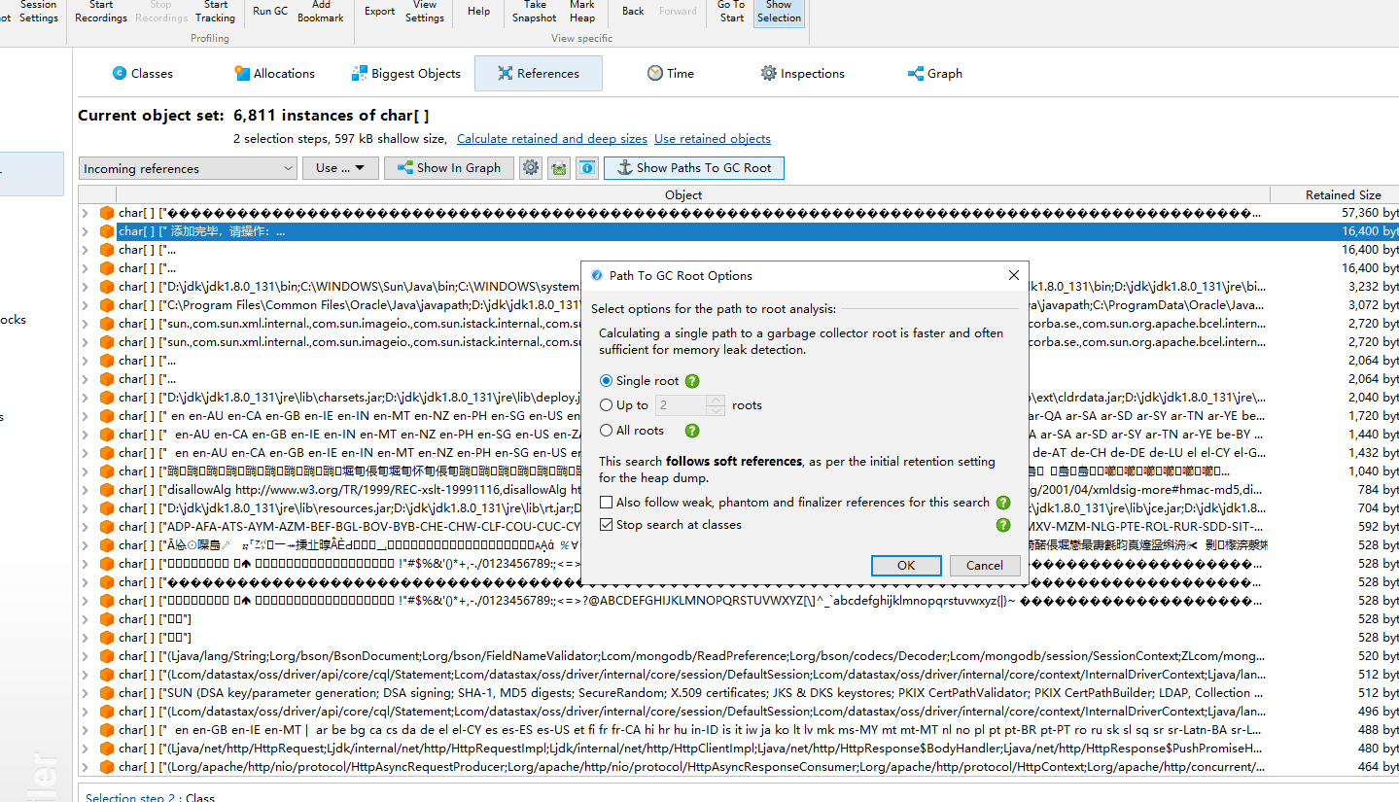Click the object cube icon of the 57,360 bytes row
The height and width of the screenshot is (802, 1399).
[x=107, y=213]
